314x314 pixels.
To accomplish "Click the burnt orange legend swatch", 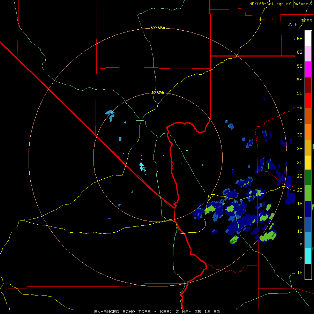I will tap(308, 116).
